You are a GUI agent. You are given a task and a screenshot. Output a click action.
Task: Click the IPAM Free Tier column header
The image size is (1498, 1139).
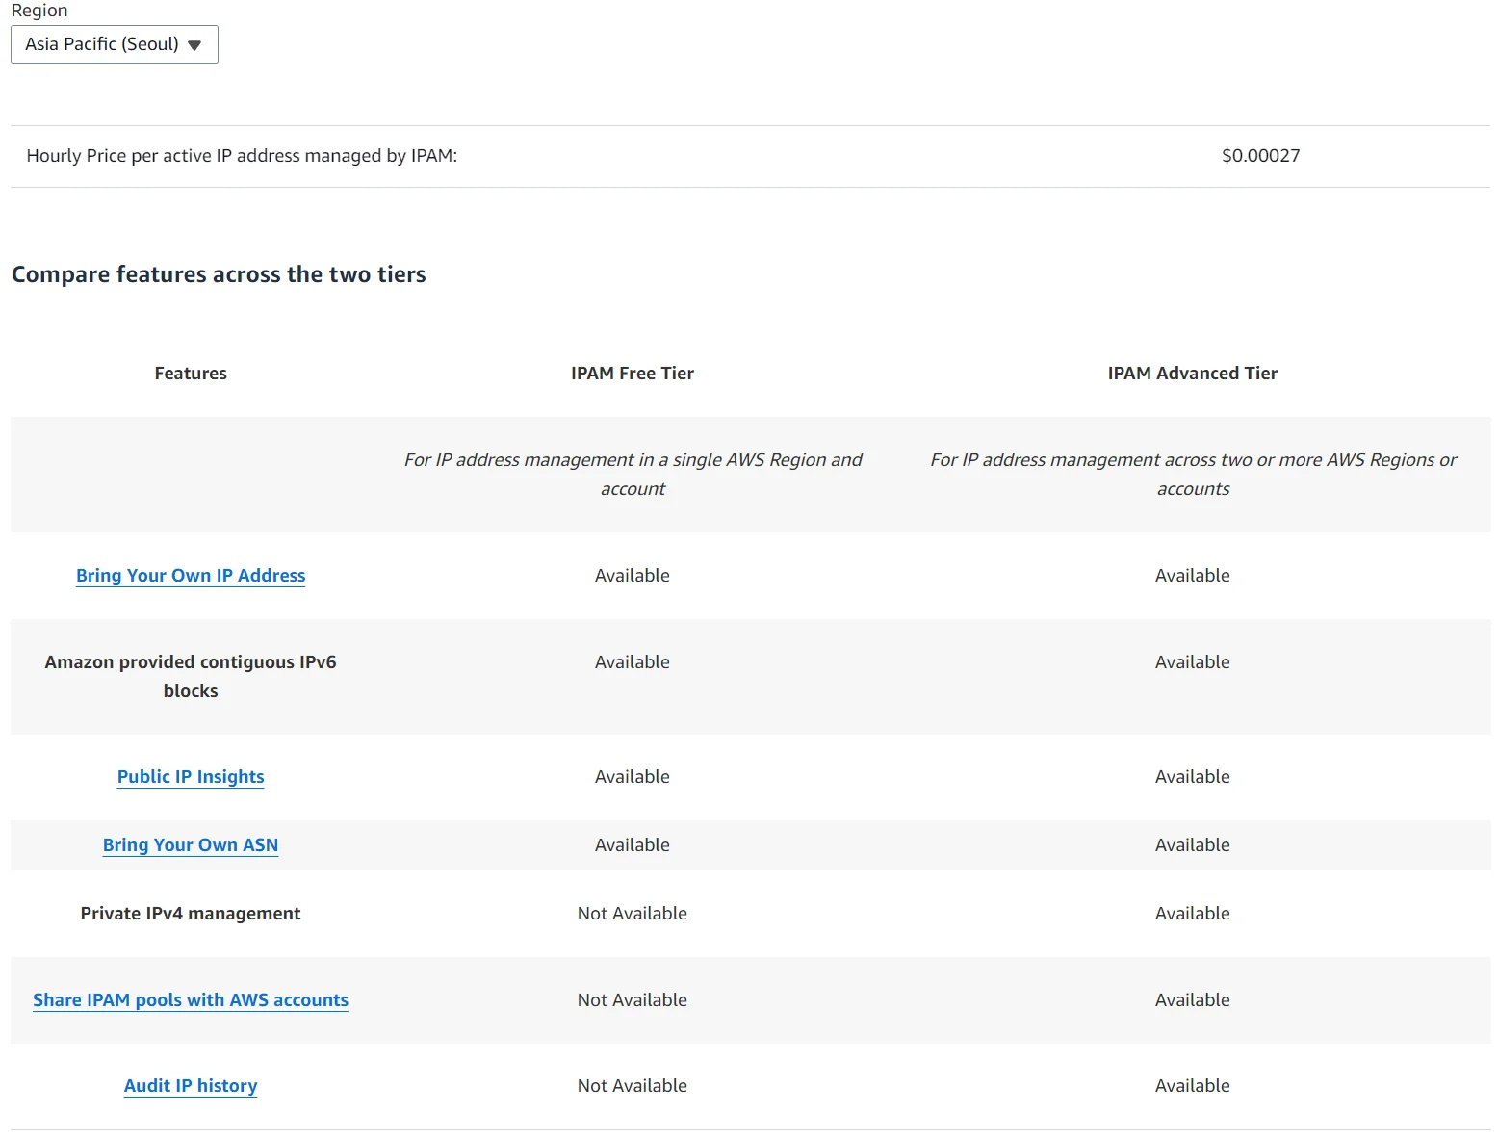coord(632,373)
